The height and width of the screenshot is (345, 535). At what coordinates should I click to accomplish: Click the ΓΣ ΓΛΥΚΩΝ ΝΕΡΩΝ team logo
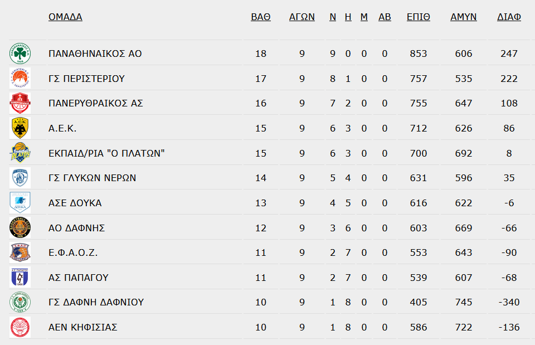(20, 178)
